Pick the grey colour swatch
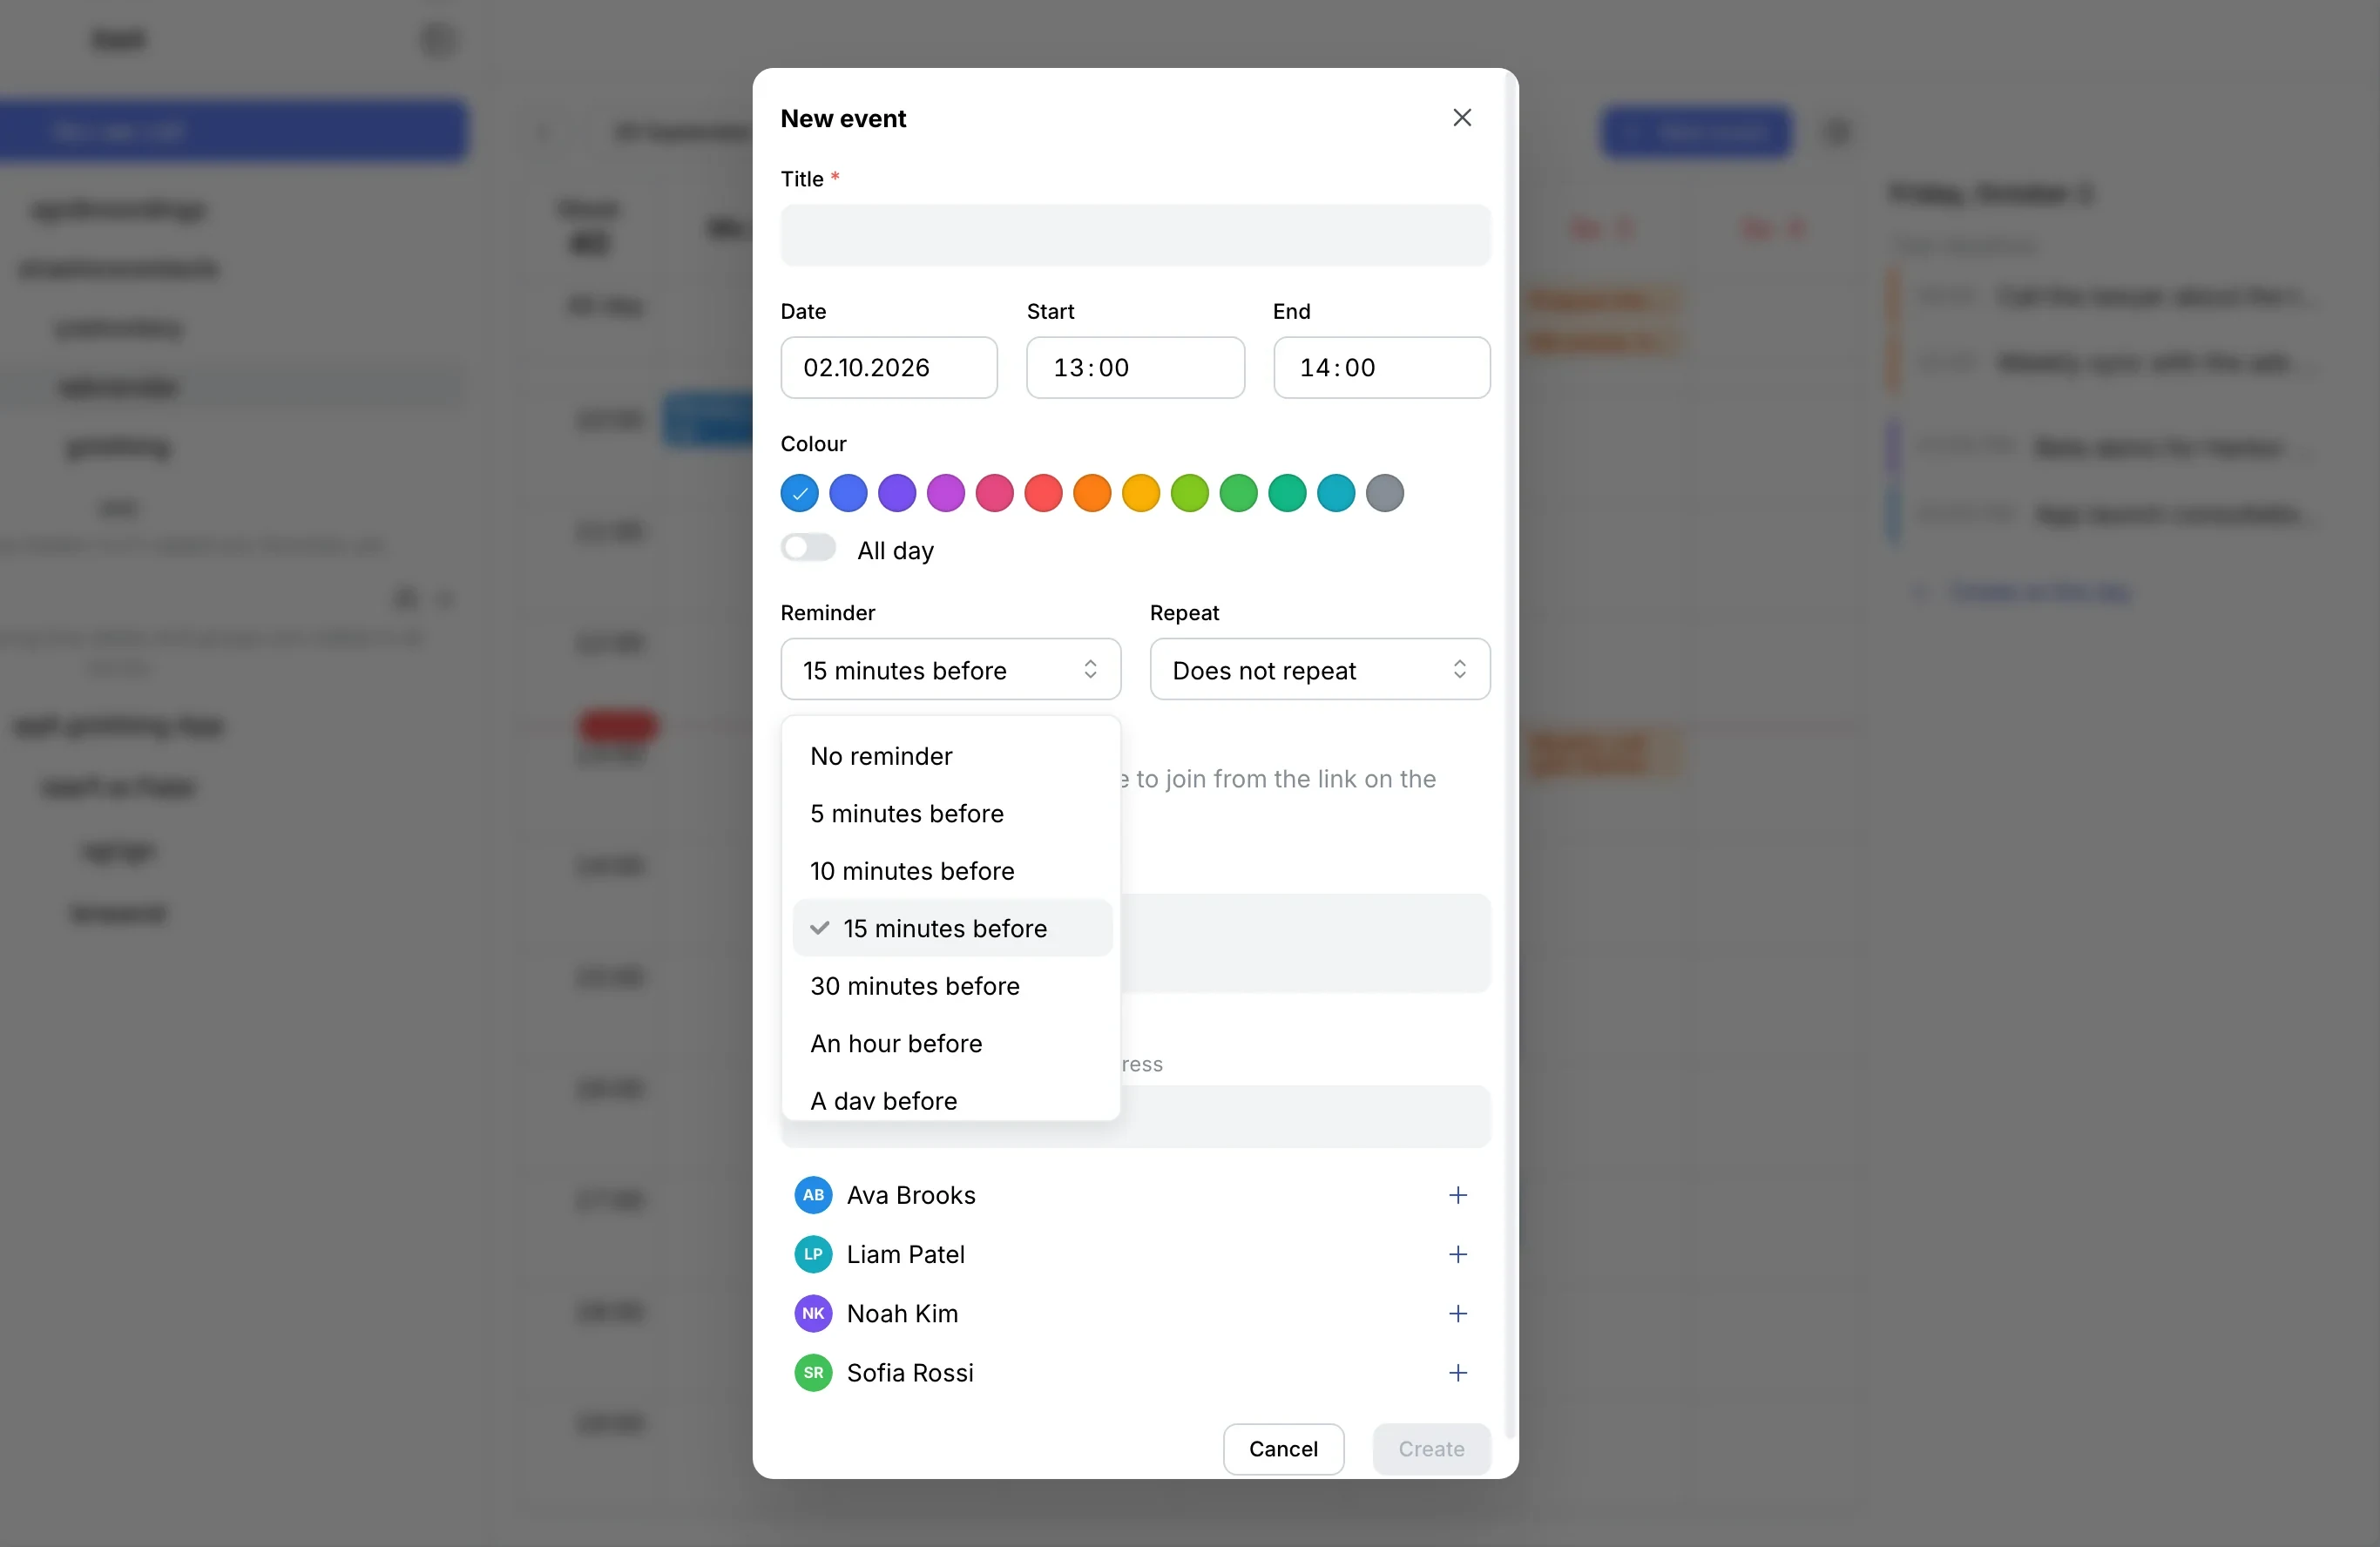 tap(1385, 493)
